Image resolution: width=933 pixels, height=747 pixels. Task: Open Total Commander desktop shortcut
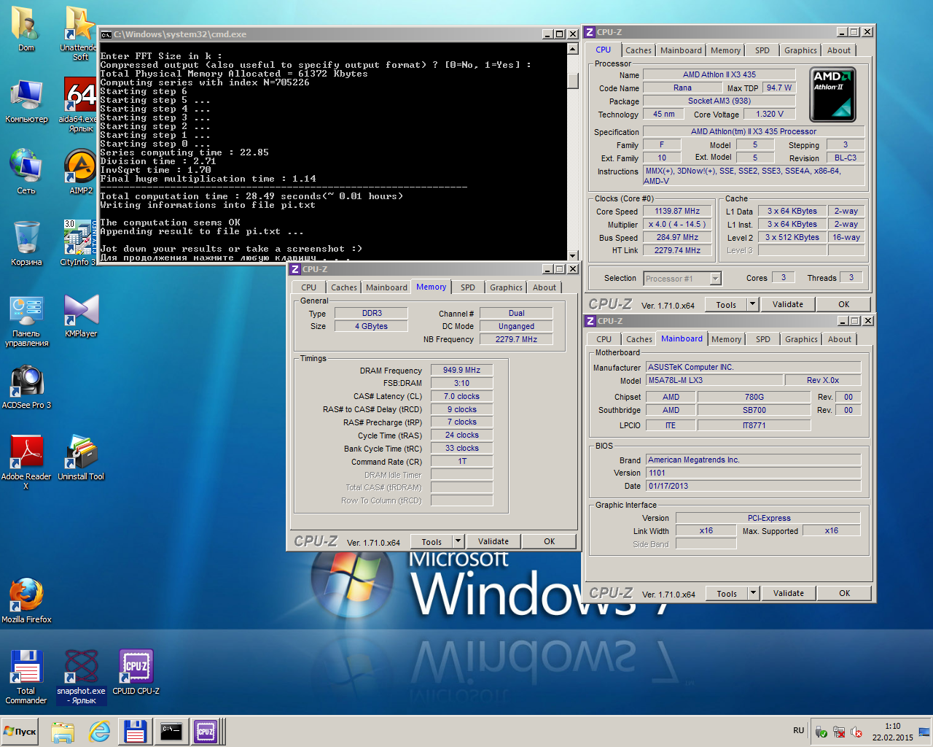pyautogui.click(x=26, y=677)
